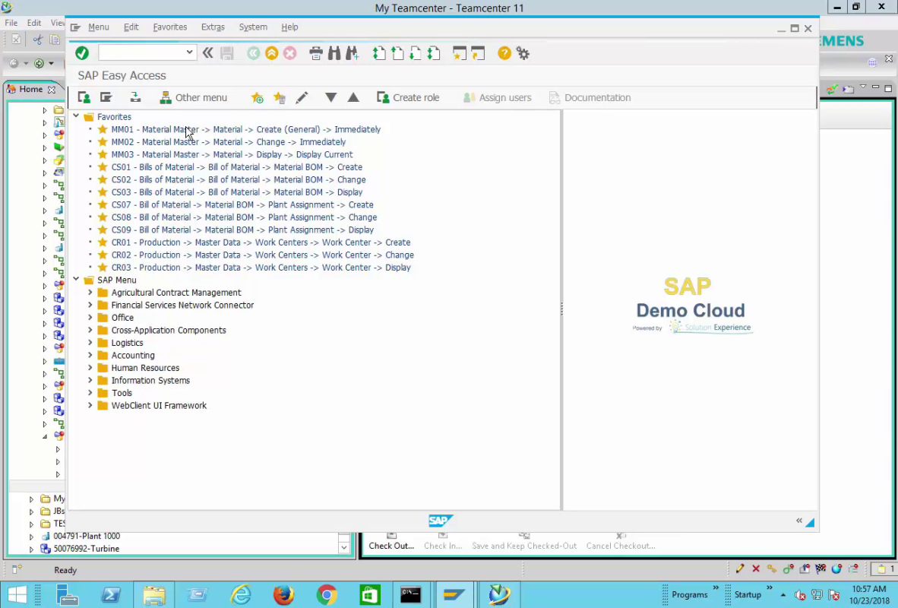Image resolution: width=898 pixels, height=608 pixels.
Task: Click the User Menu icon
Action: pos(84,97)
